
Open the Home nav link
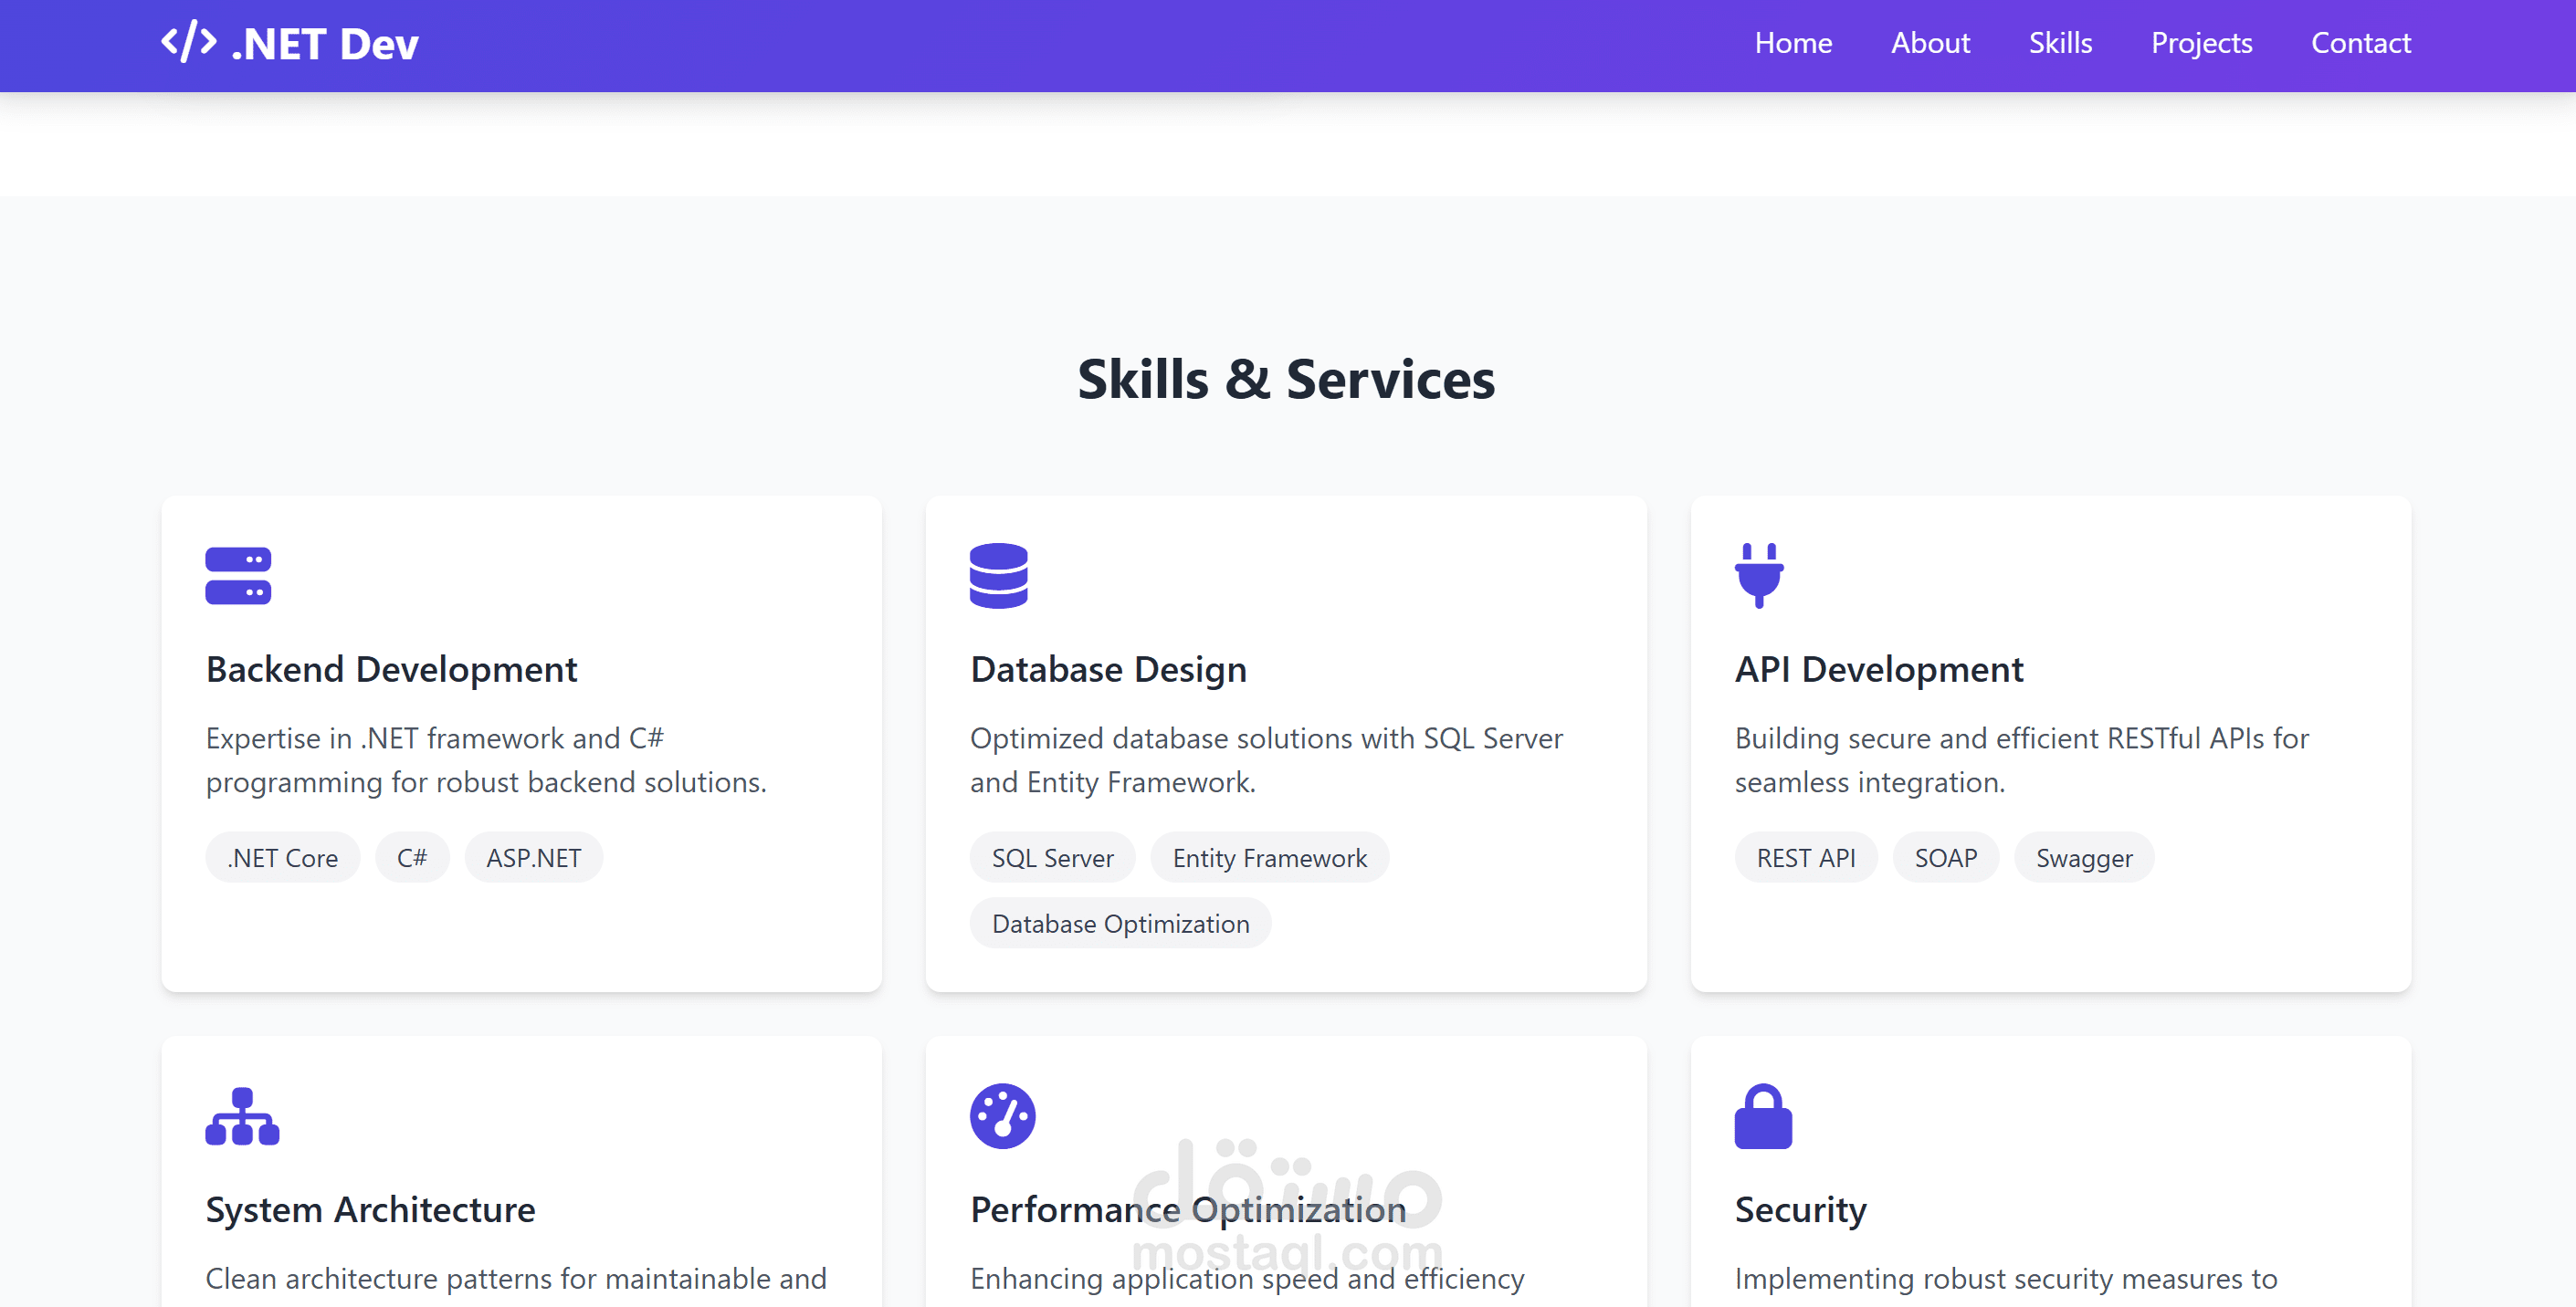[x=1793, y=43]
